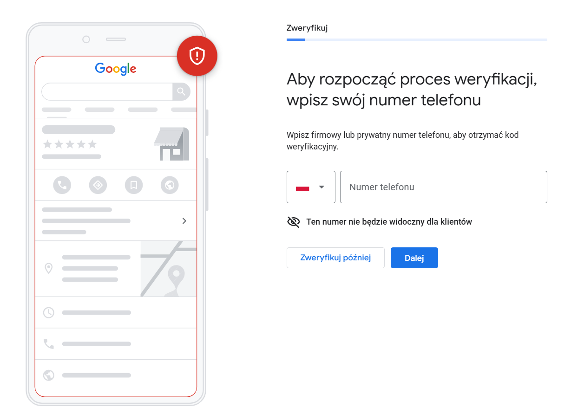Viewport: 584px width, 407px height.
Task: Click the phone call circle icon
Action: coord(62,185)
